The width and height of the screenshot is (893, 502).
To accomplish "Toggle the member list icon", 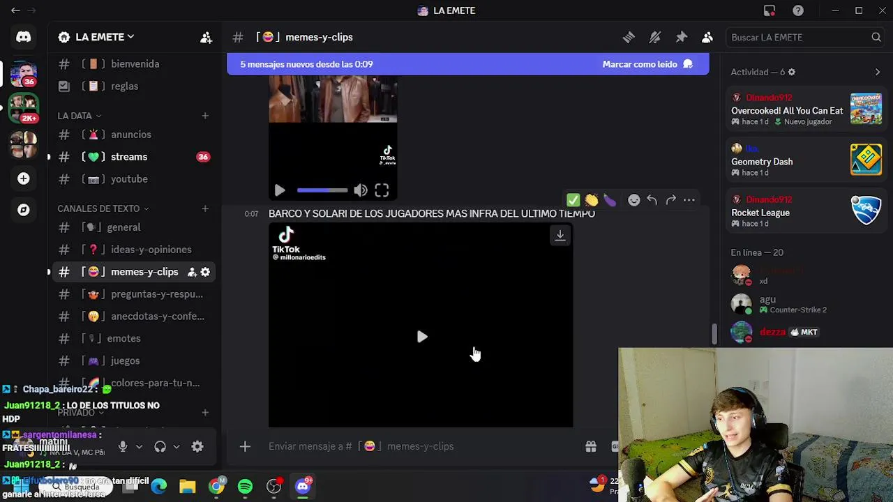I will coord(707,37).
